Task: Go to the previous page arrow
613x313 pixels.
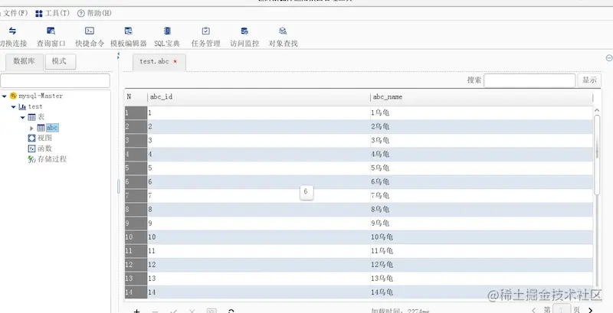Action: click(x=534, y=310)
